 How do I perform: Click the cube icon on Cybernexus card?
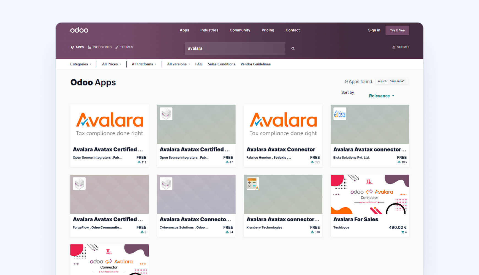point(166,184)
